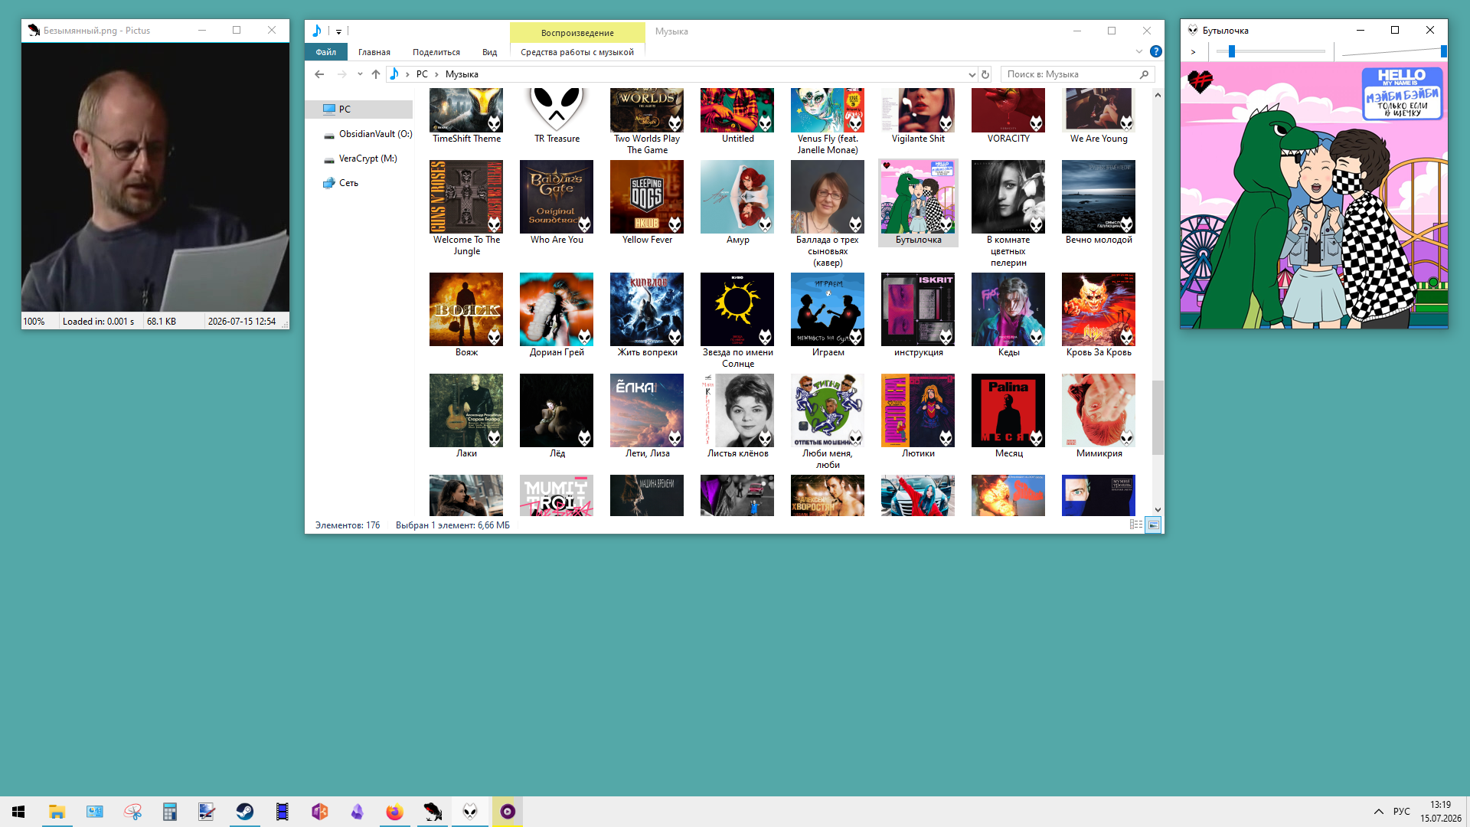
Task: Select the Листья клёнов track thumbnail
Action: coord(737,410)
